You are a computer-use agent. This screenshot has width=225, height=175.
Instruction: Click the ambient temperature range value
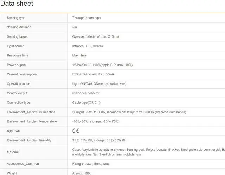point(96,121)
